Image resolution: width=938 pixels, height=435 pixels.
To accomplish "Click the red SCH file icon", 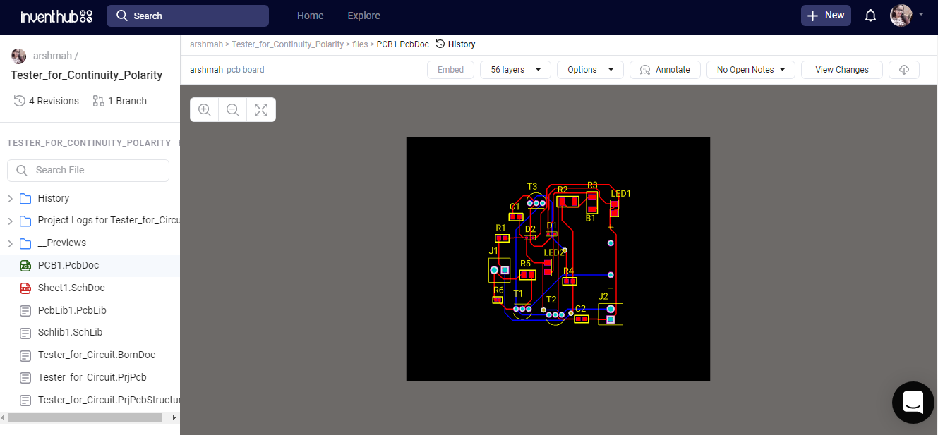I will (x=25, y=288).
